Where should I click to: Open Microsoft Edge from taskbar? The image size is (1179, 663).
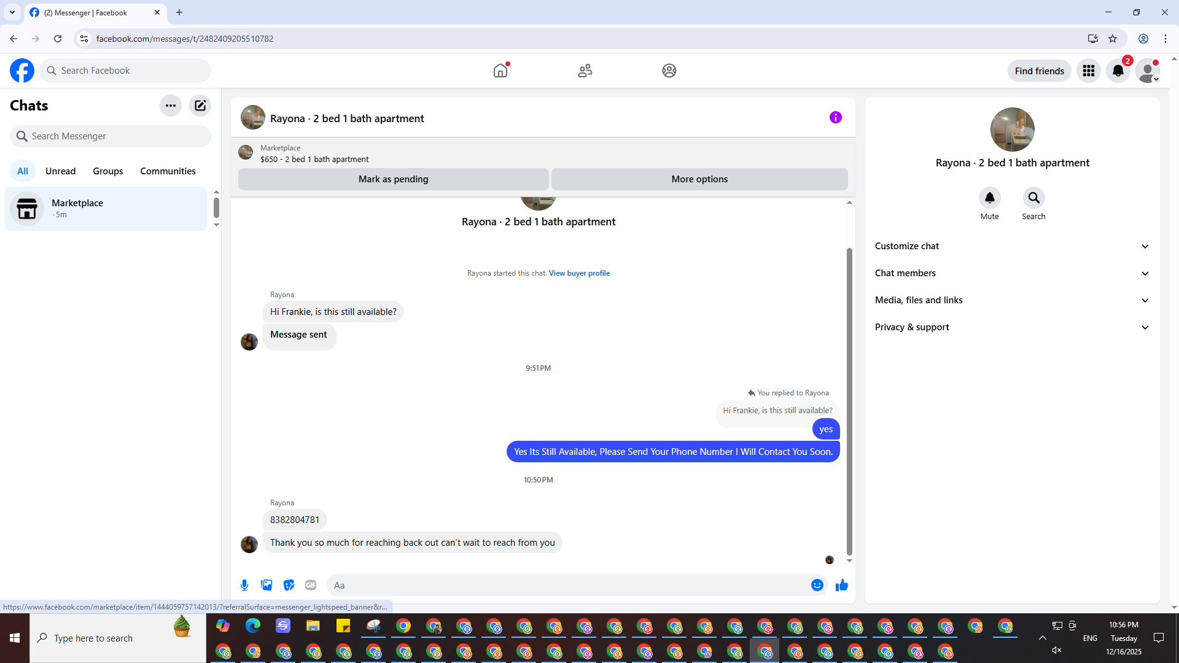(x=253, y=626)
